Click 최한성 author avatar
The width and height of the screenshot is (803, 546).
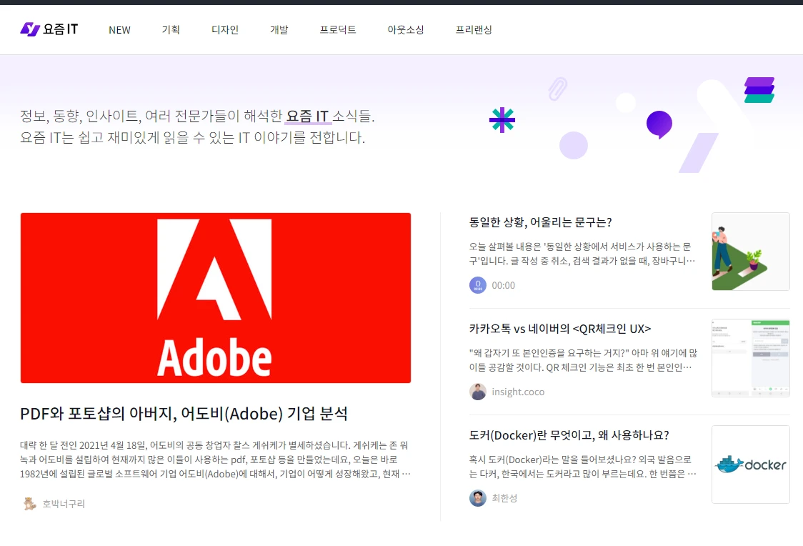click(x=478, y=498)
